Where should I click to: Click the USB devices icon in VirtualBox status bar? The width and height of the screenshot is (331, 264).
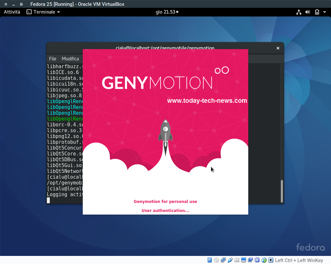click(230, 260)
